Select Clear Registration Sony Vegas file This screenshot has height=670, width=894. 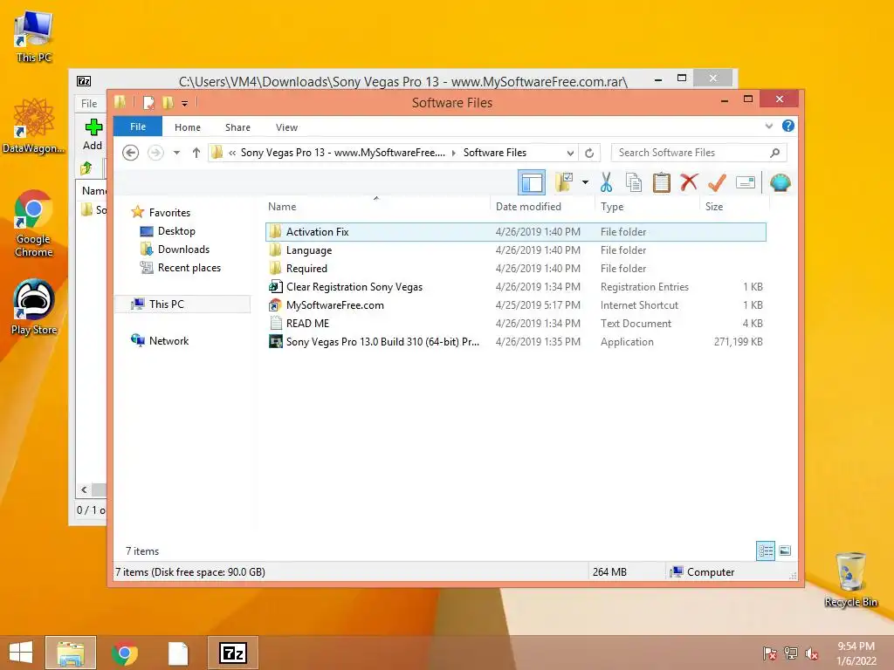[x=515, y=286]
